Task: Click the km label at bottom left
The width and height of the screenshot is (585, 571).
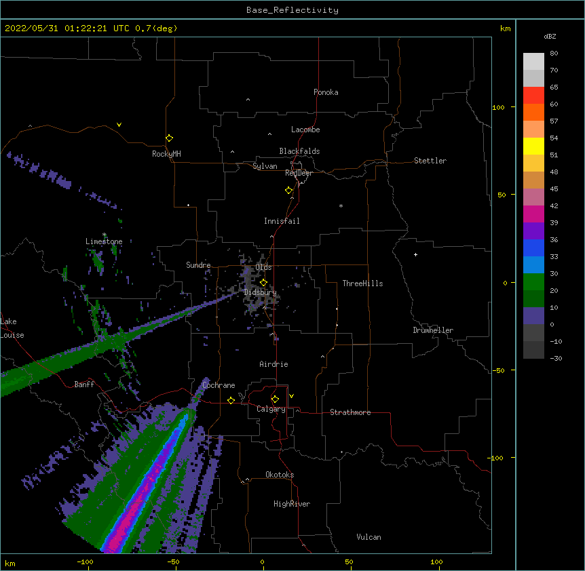Action: pyautogui.click(x=10, y=563)
